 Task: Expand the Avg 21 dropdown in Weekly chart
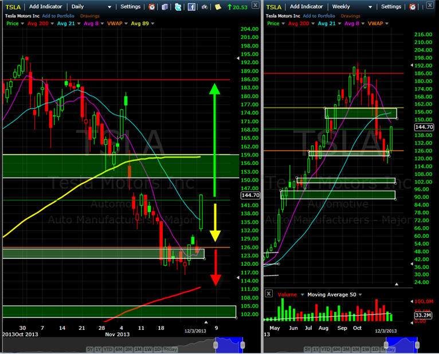(x=339, y=24)
